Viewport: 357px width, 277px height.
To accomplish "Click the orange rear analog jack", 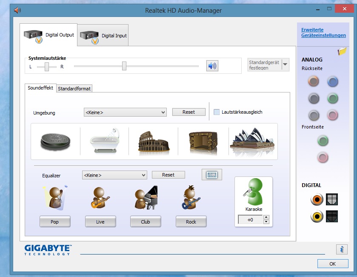I will click(314, 81).
